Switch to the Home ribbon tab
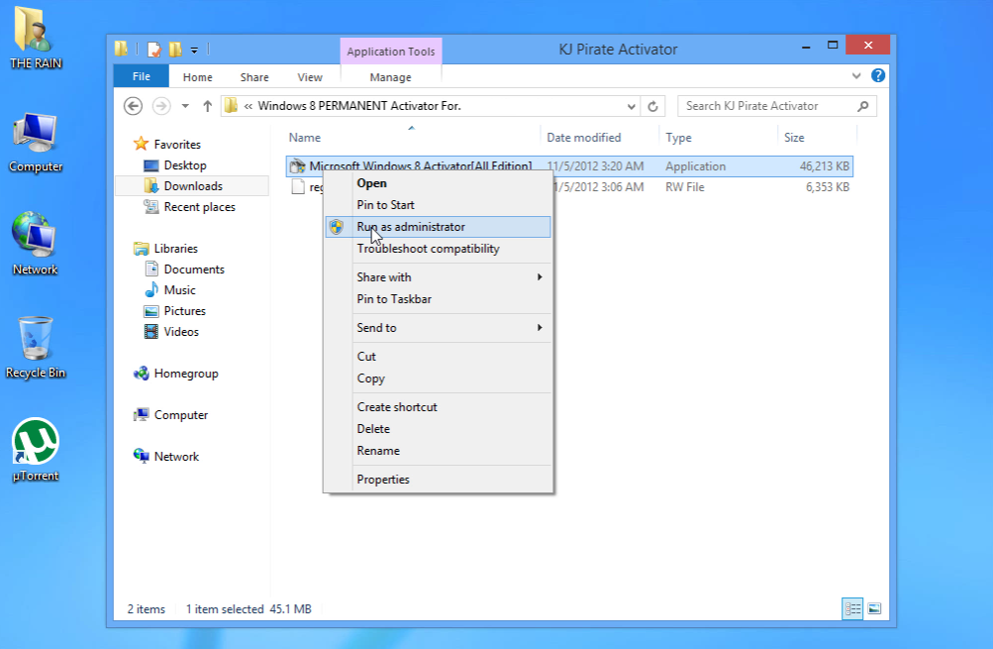This screenshot has width=993, height=649. point(198,77)
